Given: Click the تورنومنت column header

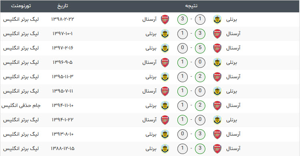Looking at the screenshot, I should 21,6.
